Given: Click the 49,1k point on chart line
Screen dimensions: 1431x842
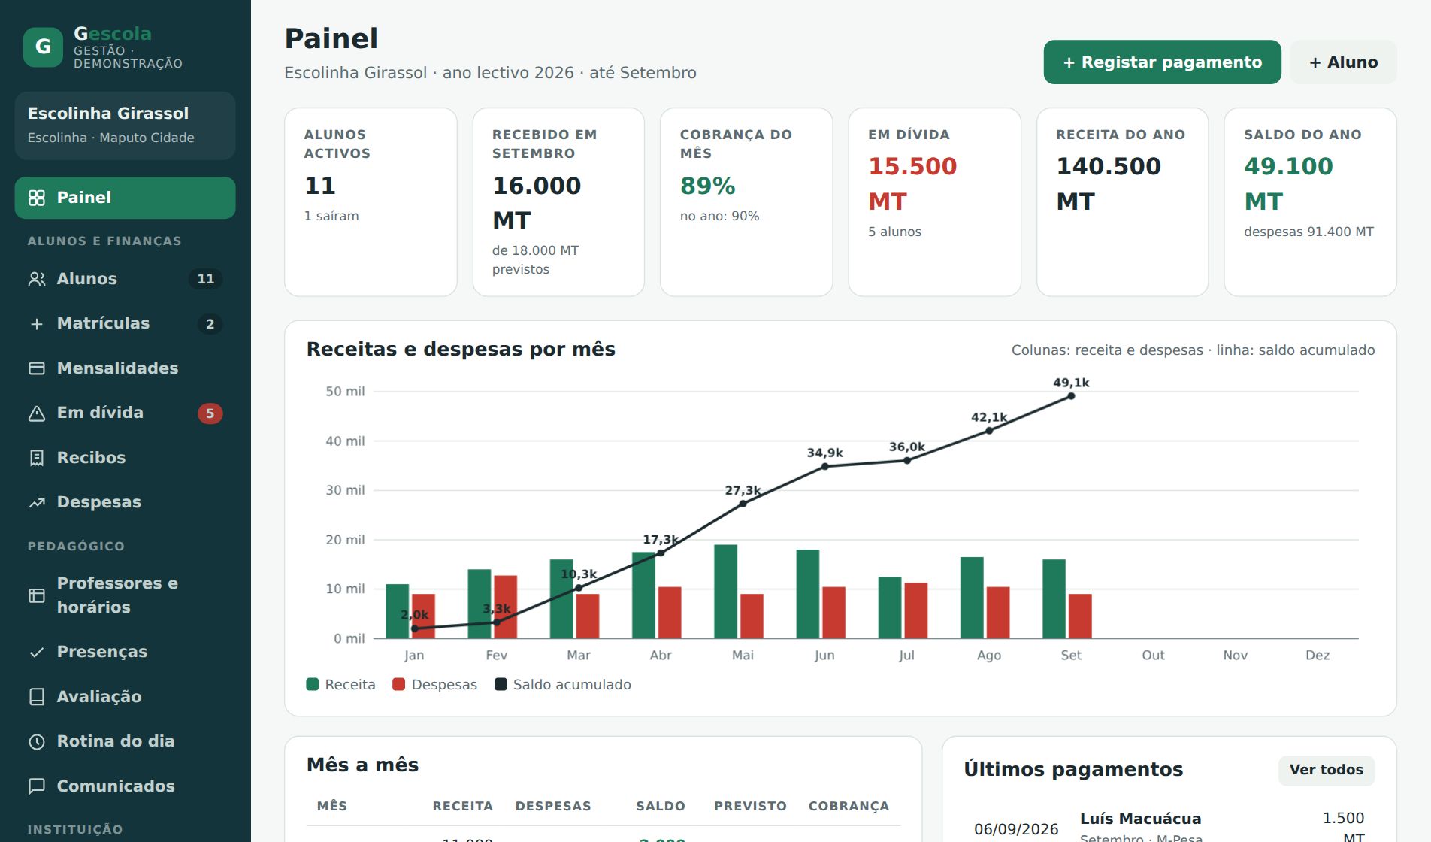Looking at the screenshot, I should [x=1071, y=396].
